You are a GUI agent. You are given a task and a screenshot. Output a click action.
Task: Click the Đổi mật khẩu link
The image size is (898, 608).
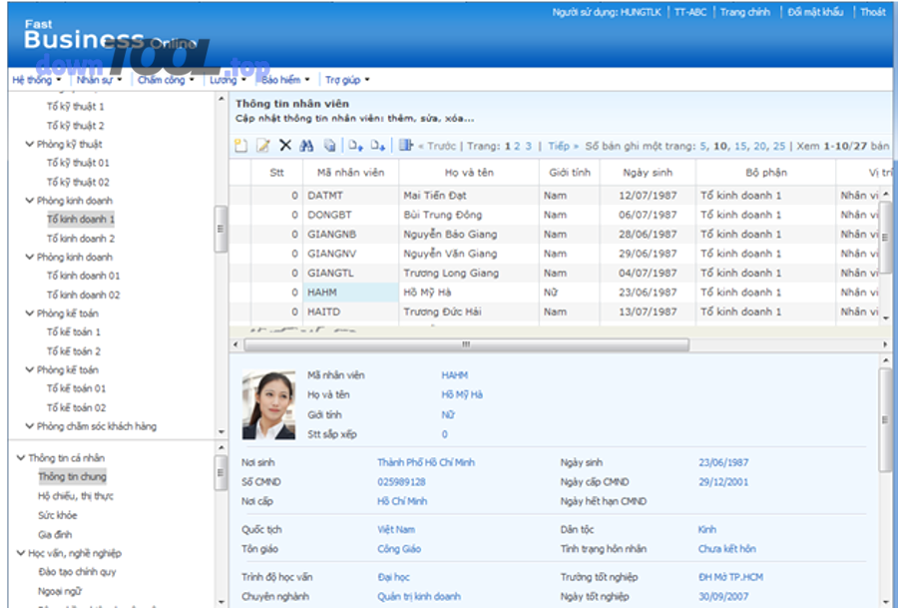click(814, 12)
